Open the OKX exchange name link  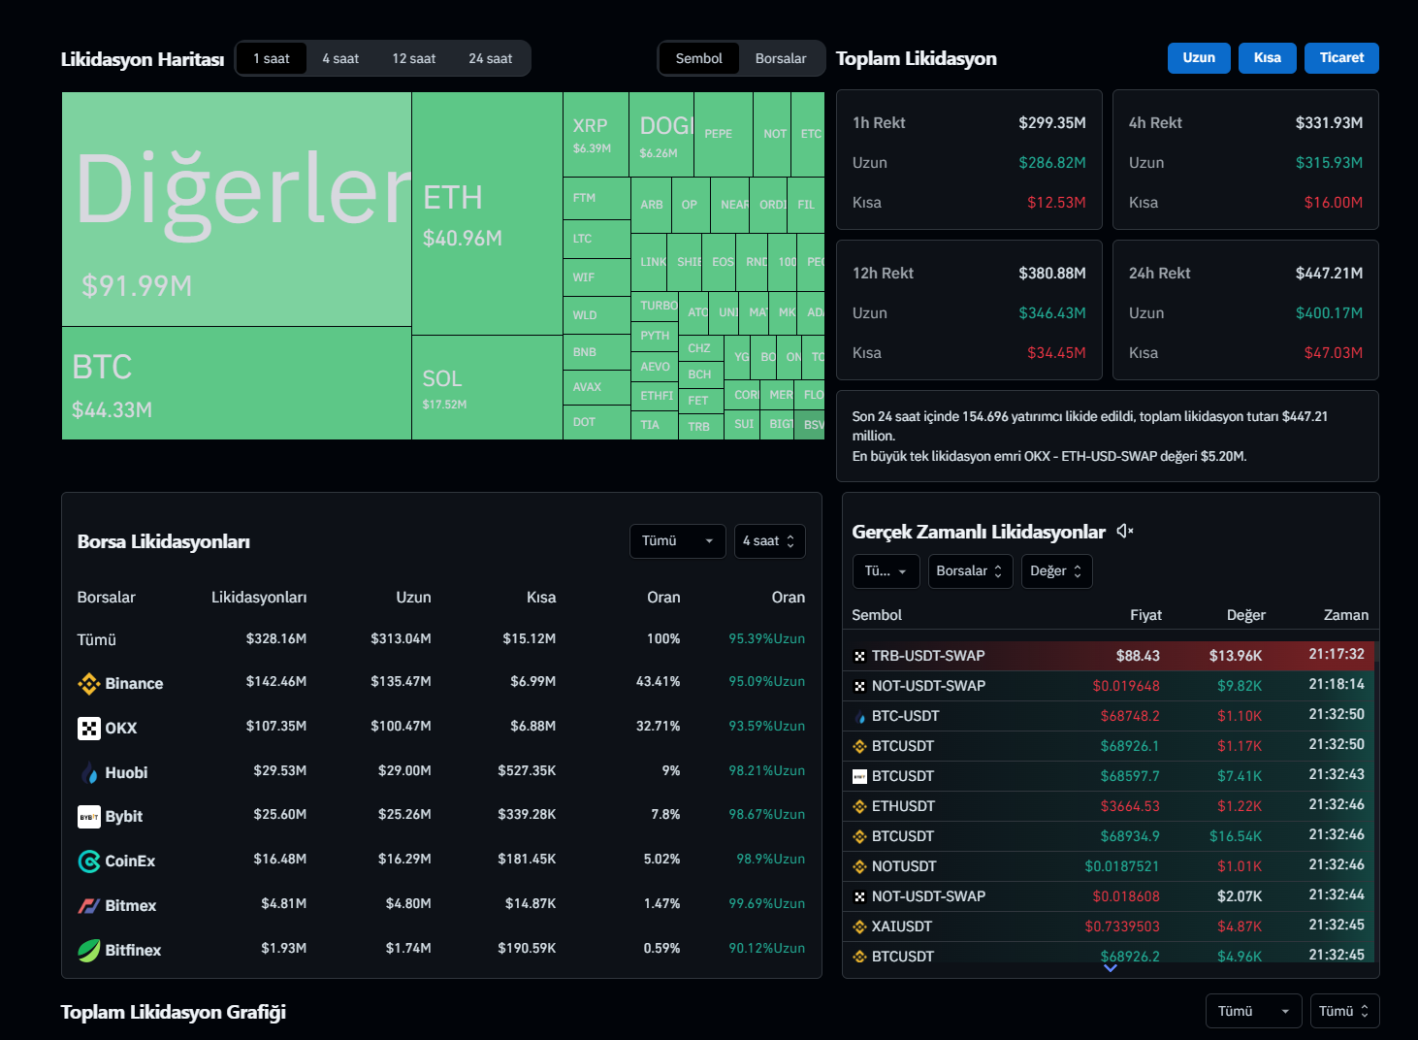[x=121, y=729]
